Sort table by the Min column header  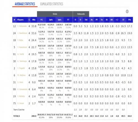point(34,20)
